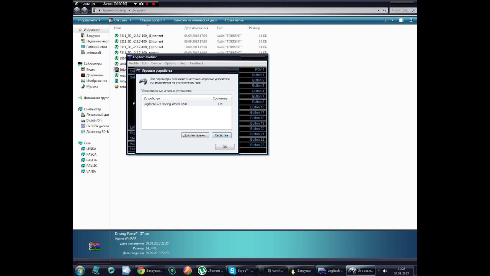This screenshot has width=490, height=276.
Task: Click Новая папка in Explorer toolbar
Action: click(234, 20)
